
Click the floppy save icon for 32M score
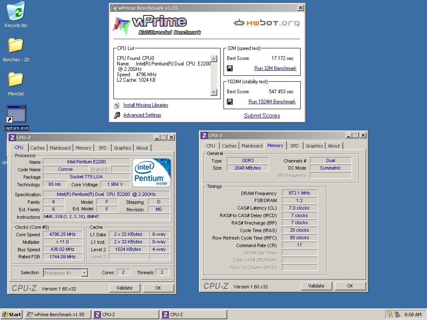(x=230, y=68)
